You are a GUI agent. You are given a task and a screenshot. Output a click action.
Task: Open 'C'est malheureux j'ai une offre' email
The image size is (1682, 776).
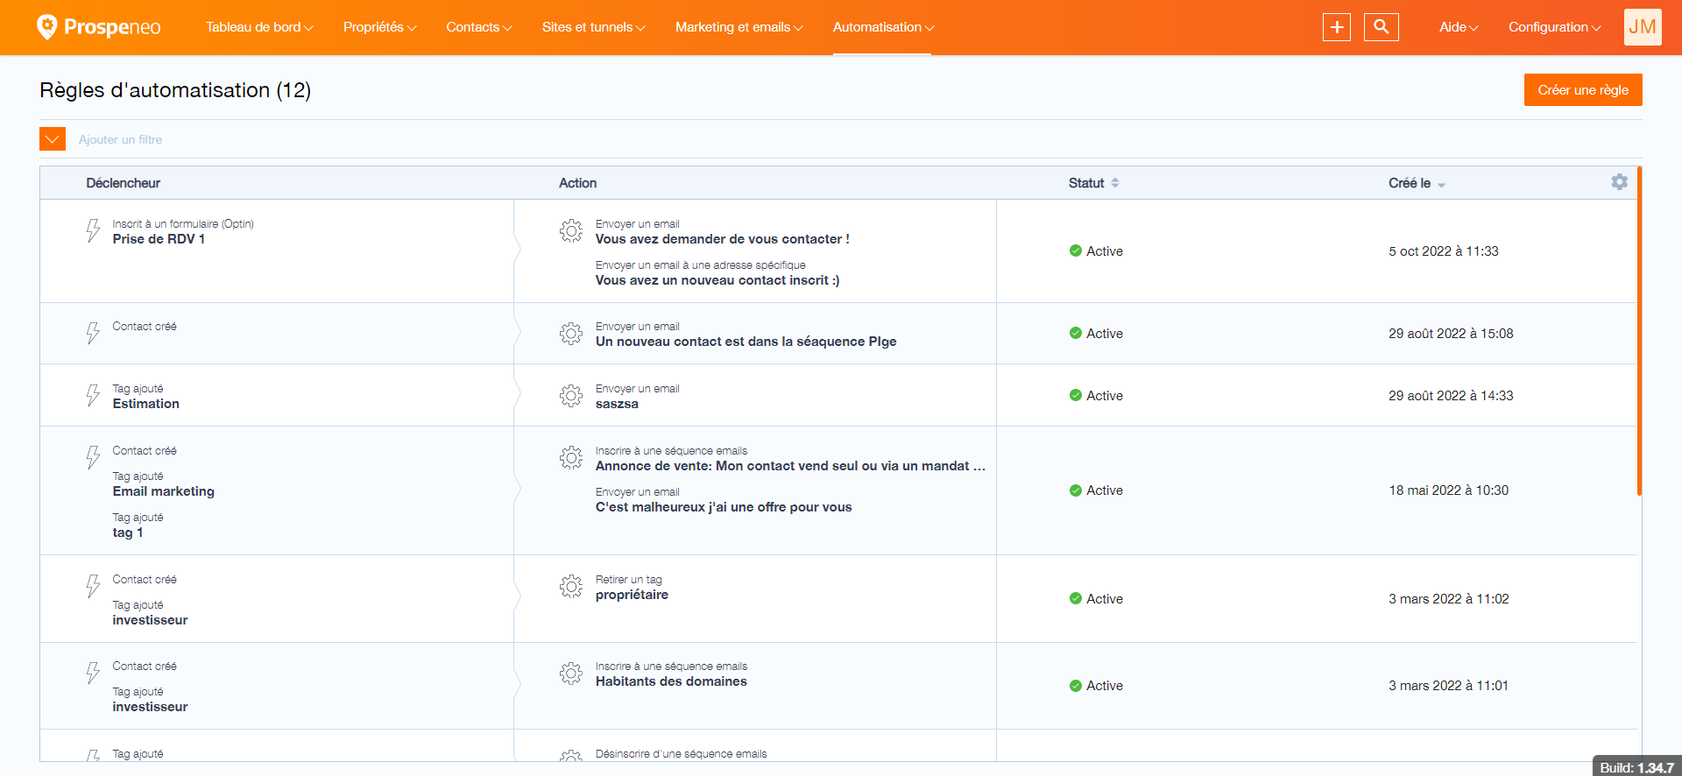click(724, 507)
